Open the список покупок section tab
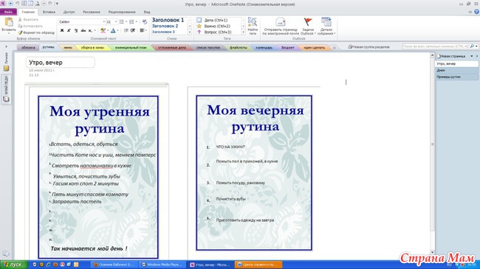This screenshot has width=480, height=269. (x=208, y=47)
